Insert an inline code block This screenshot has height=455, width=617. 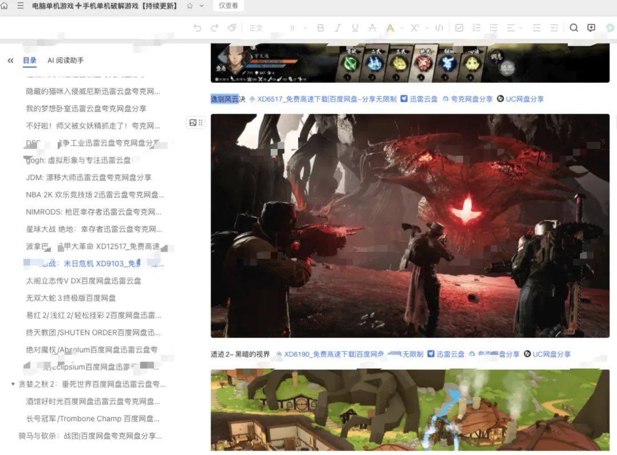click(439, 27)
